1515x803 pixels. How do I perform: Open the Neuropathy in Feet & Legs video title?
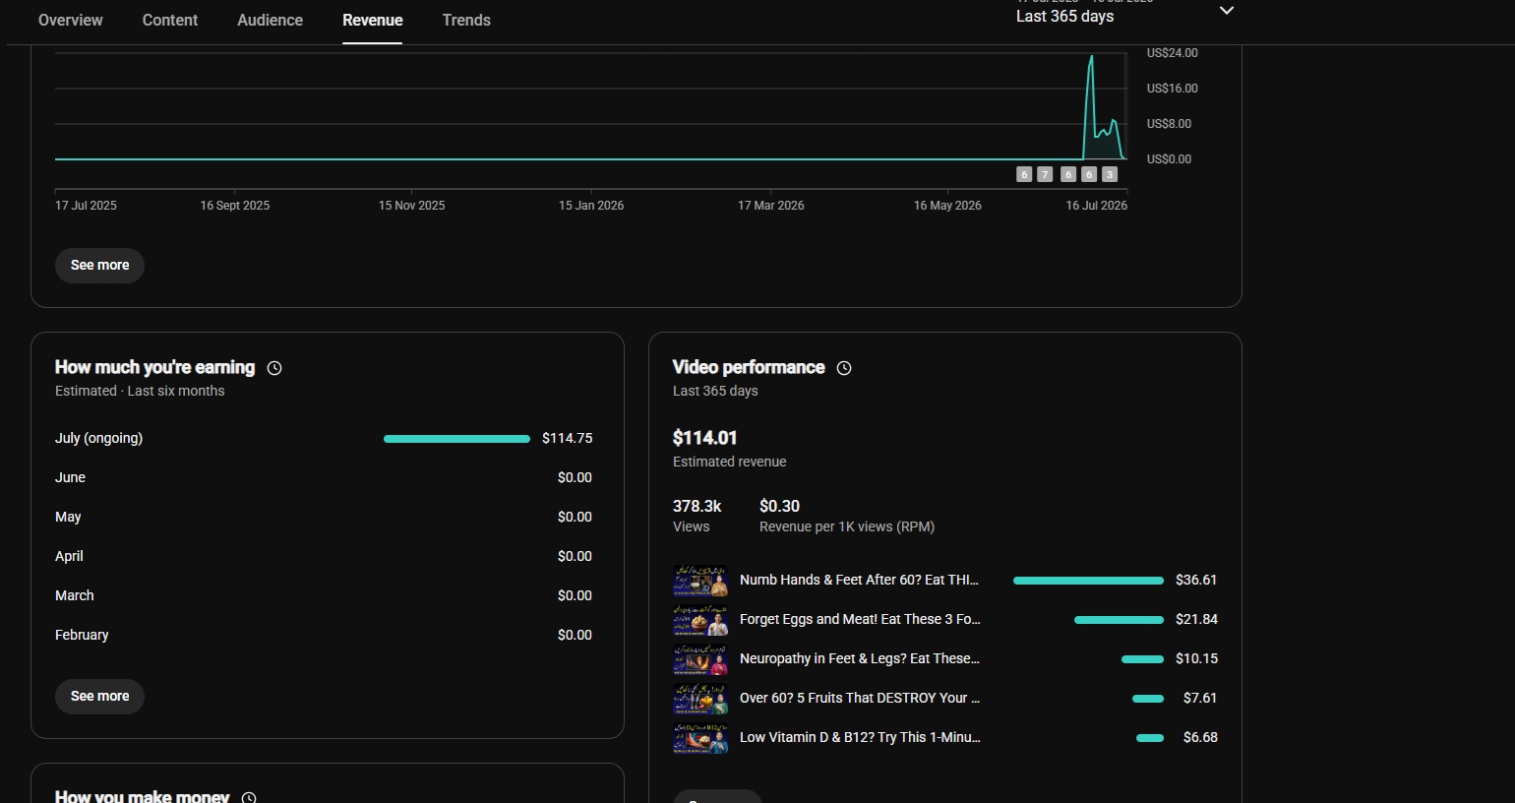tap(860, 659)
